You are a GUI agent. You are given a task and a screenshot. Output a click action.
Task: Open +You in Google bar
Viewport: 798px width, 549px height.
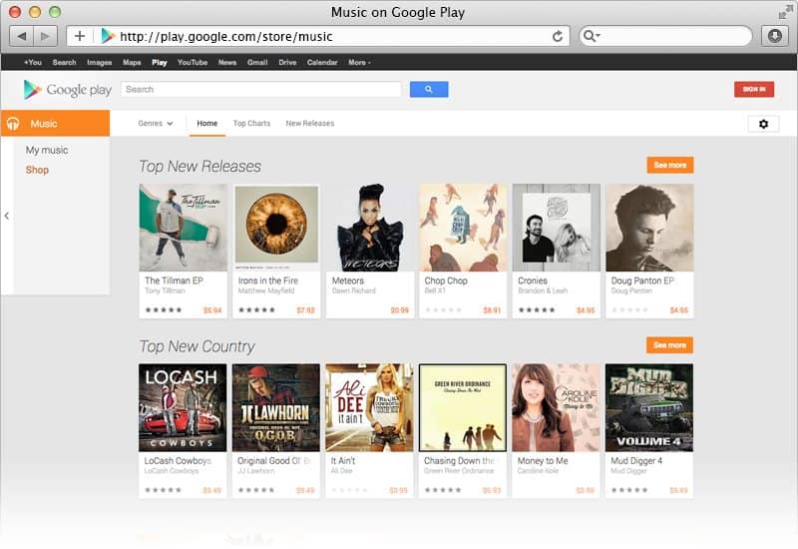[33, 62]
